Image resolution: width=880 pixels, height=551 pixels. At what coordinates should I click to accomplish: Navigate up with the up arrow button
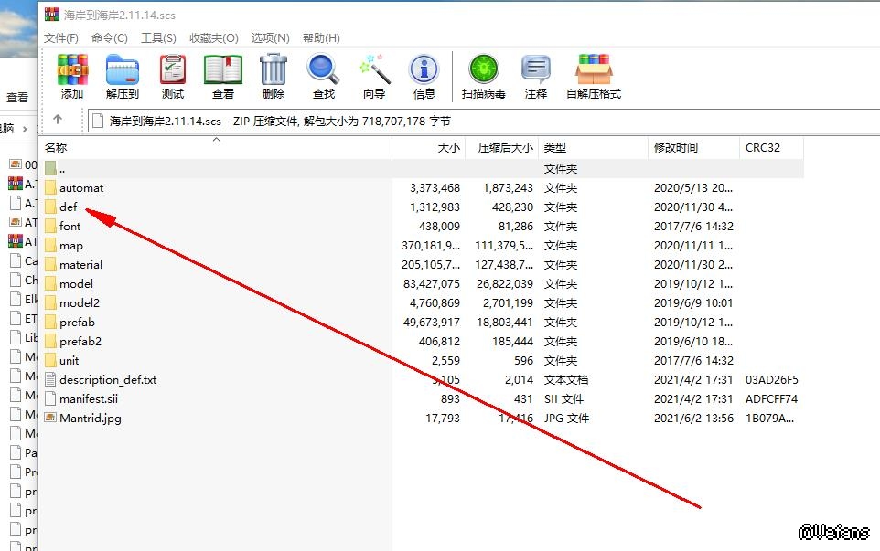58,120
